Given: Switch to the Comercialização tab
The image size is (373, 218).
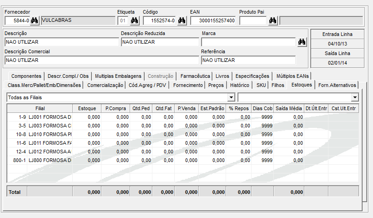Looking at the screenshot, I should coord(105,85).
